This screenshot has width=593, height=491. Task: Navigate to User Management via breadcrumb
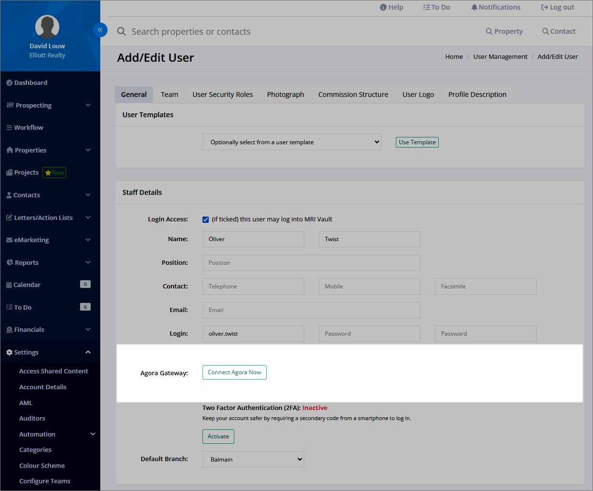[500, 56]
